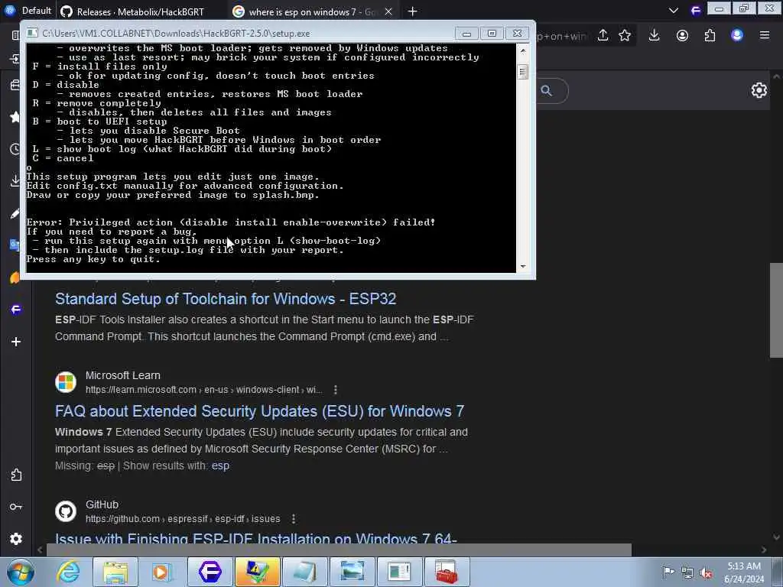Open add-ons puzzle icon in sidebar
This screenshot has height=587, width=783.
point(16,475)
